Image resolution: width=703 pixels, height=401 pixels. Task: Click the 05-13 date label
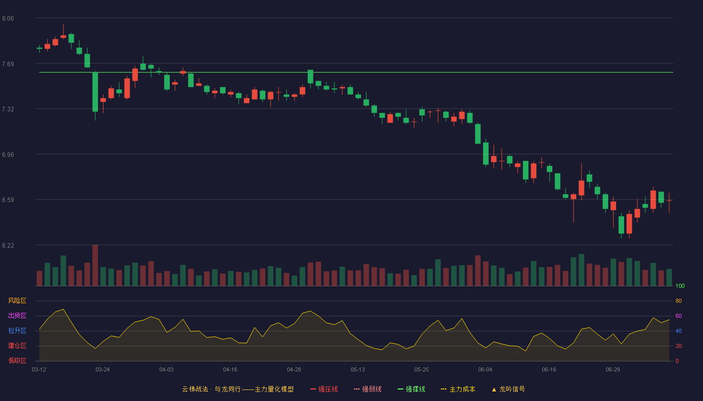358,369
